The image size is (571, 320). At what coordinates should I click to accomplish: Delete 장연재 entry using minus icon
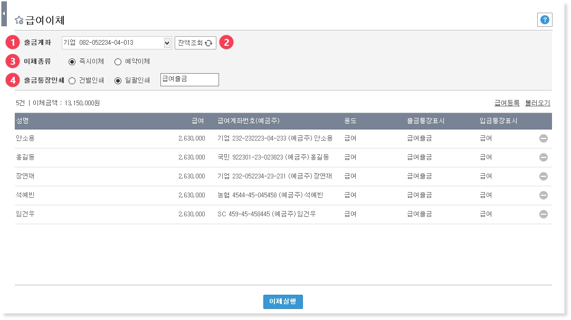[543, 176]
